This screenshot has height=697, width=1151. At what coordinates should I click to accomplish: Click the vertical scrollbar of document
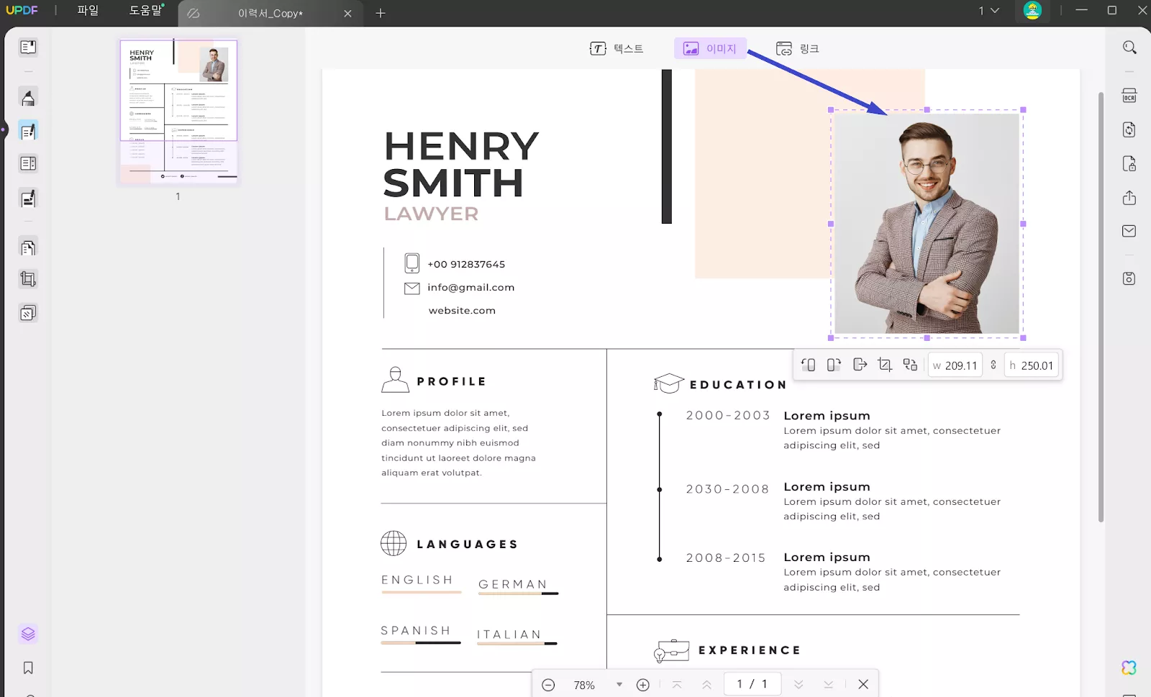[x=1101, y=308]
